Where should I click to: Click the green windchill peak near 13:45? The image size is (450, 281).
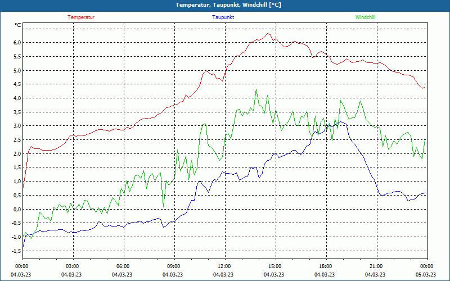(x=256, y=89)
